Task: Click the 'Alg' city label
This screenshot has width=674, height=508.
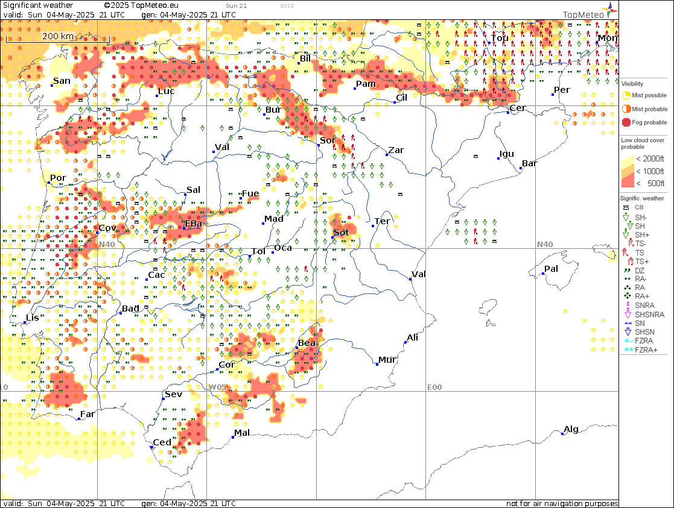Action: coord(571,429)
